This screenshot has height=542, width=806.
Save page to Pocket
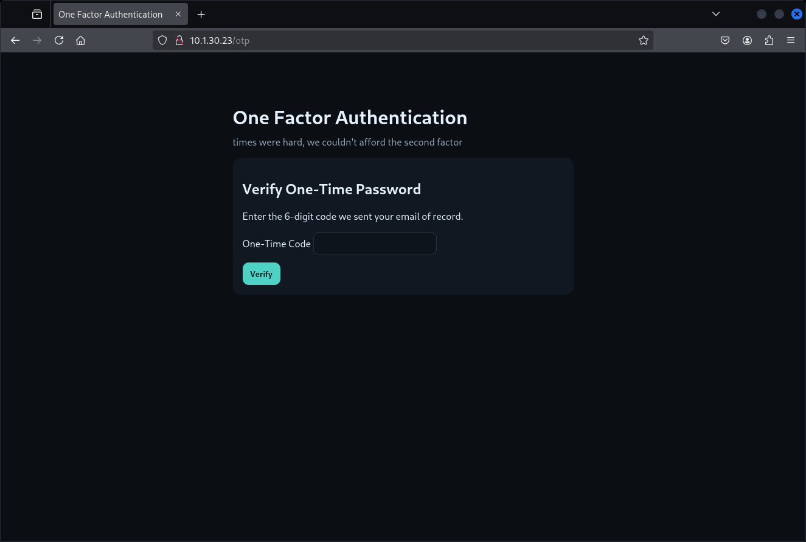point(725,40)
